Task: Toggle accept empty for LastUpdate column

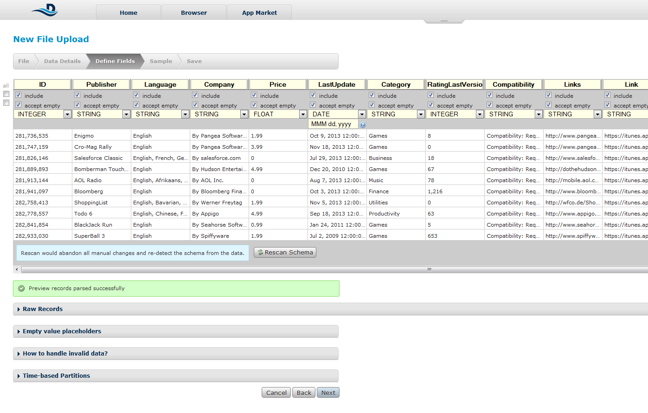Action: click(x=313, y=105)
